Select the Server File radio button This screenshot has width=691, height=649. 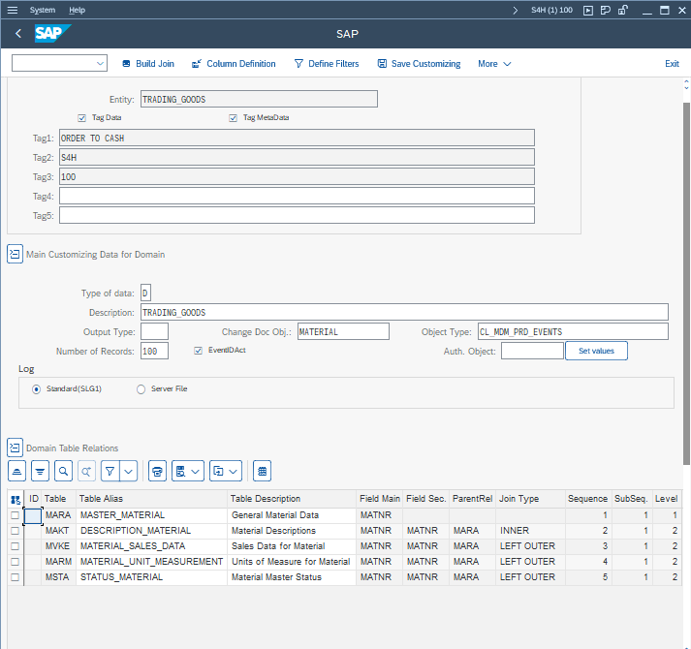pyautogui.click(x=141, y=388)
